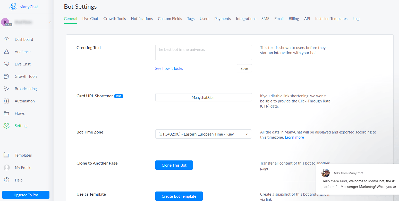This screenshot has height=201, width=399.
Task: Click the Clone to Another Page label
Action: click(x=97, y=163)
